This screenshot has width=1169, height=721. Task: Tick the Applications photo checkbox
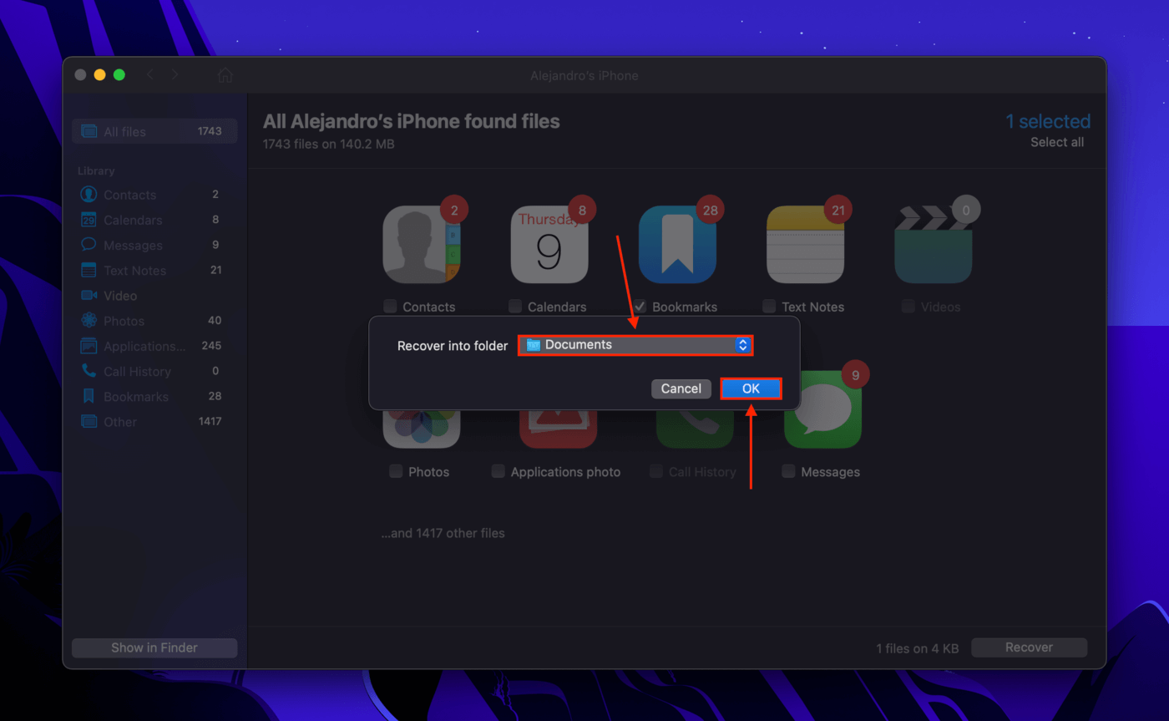pyautogui.click(x=498, y=471)
